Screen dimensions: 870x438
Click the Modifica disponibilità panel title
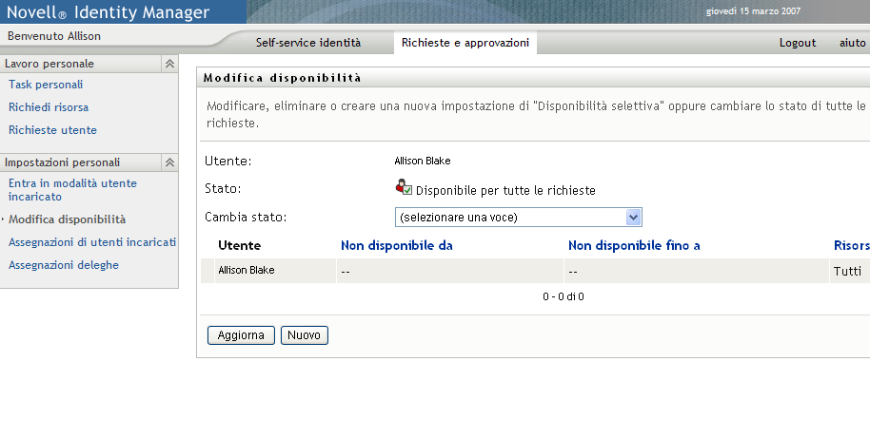pos(282,78)
